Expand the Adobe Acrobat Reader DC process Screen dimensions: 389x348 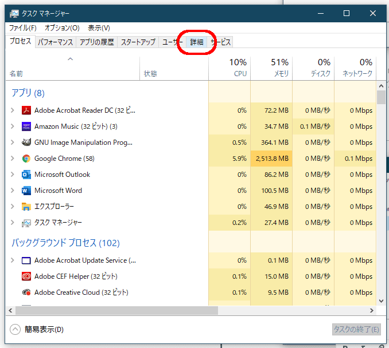tap(13, 110)
